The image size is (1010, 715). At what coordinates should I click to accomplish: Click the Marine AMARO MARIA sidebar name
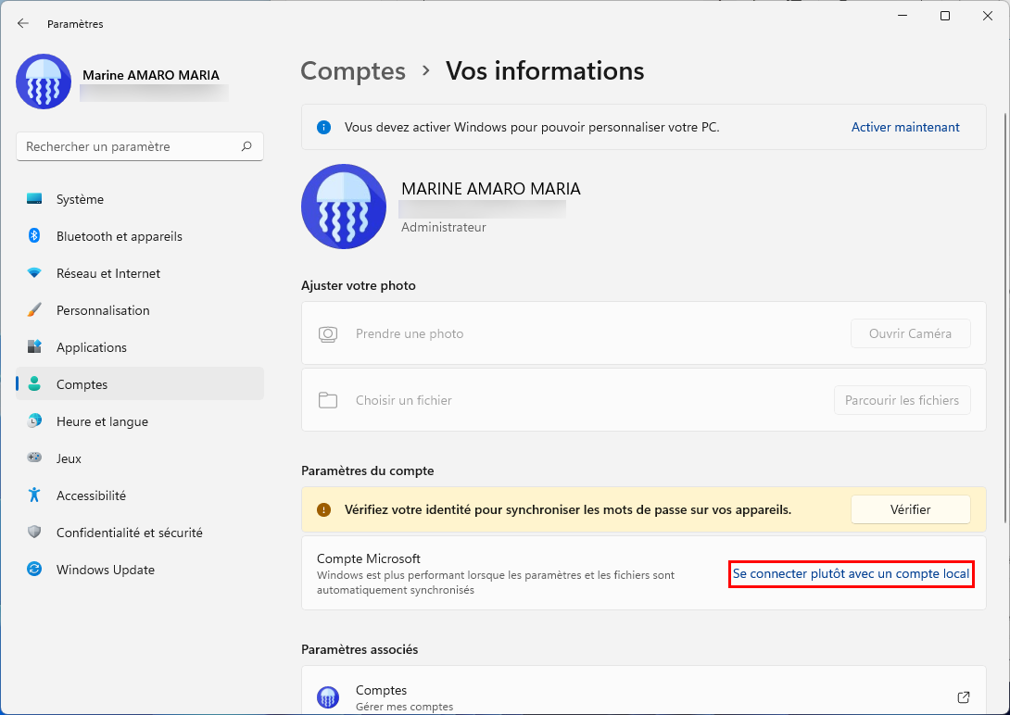151,75
